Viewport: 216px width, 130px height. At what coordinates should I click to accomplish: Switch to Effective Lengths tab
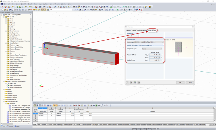142,31
